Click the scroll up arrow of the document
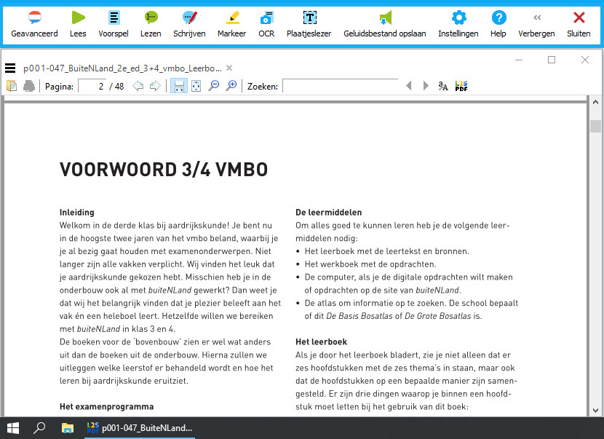604x439 pixels. [x=595, y=103]
